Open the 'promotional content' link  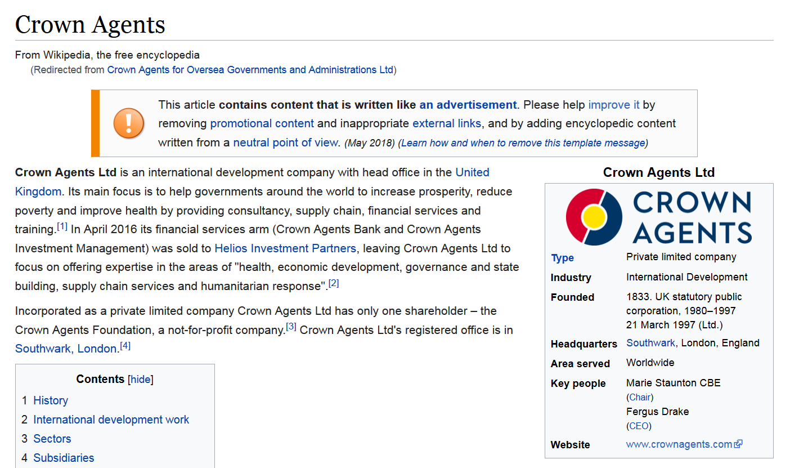click(x=262, y=123)
